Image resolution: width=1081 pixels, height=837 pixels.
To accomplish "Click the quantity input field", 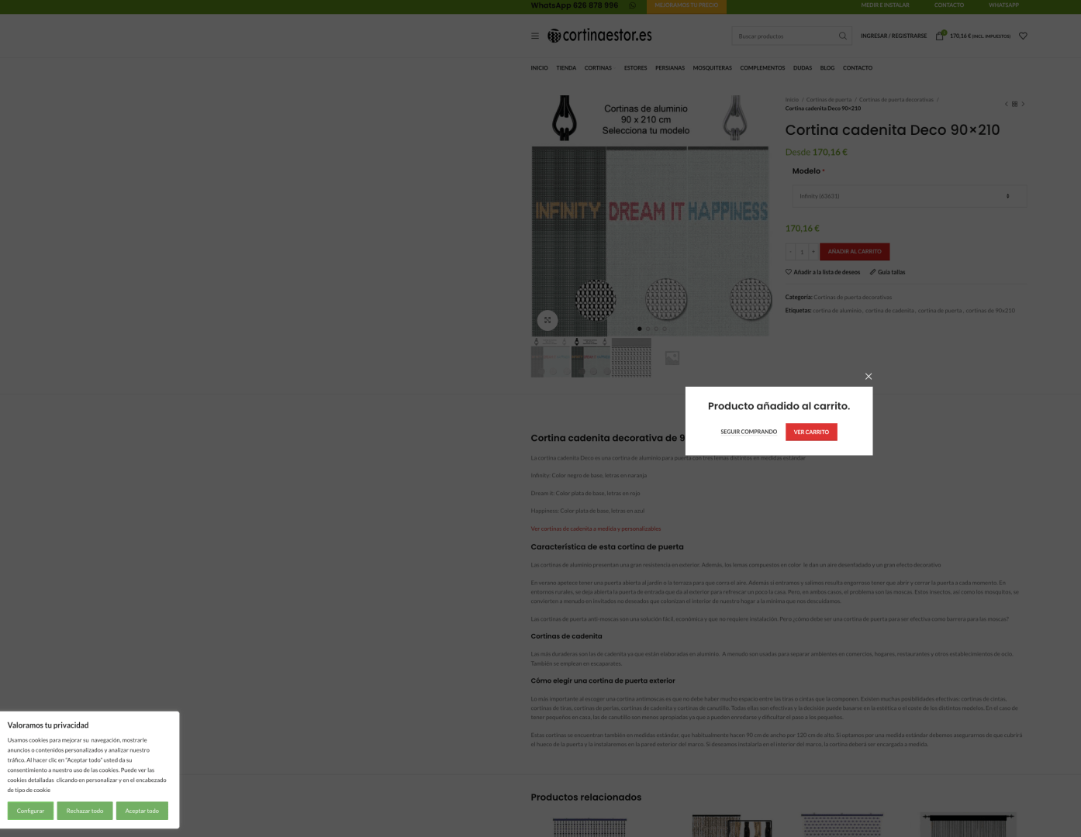I will [802, 252].
